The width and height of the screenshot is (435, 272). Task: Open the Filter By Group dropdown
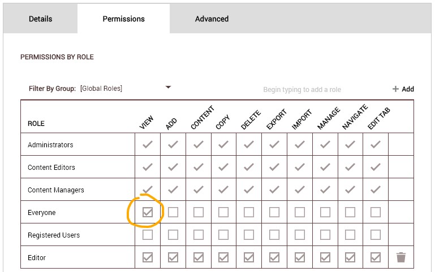pyautogui.click(x=124, y=89)
